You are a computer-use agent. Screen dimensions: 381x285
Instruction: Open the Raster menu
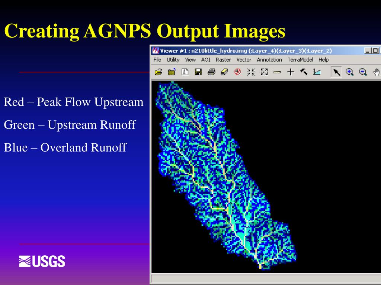(223, 60)
